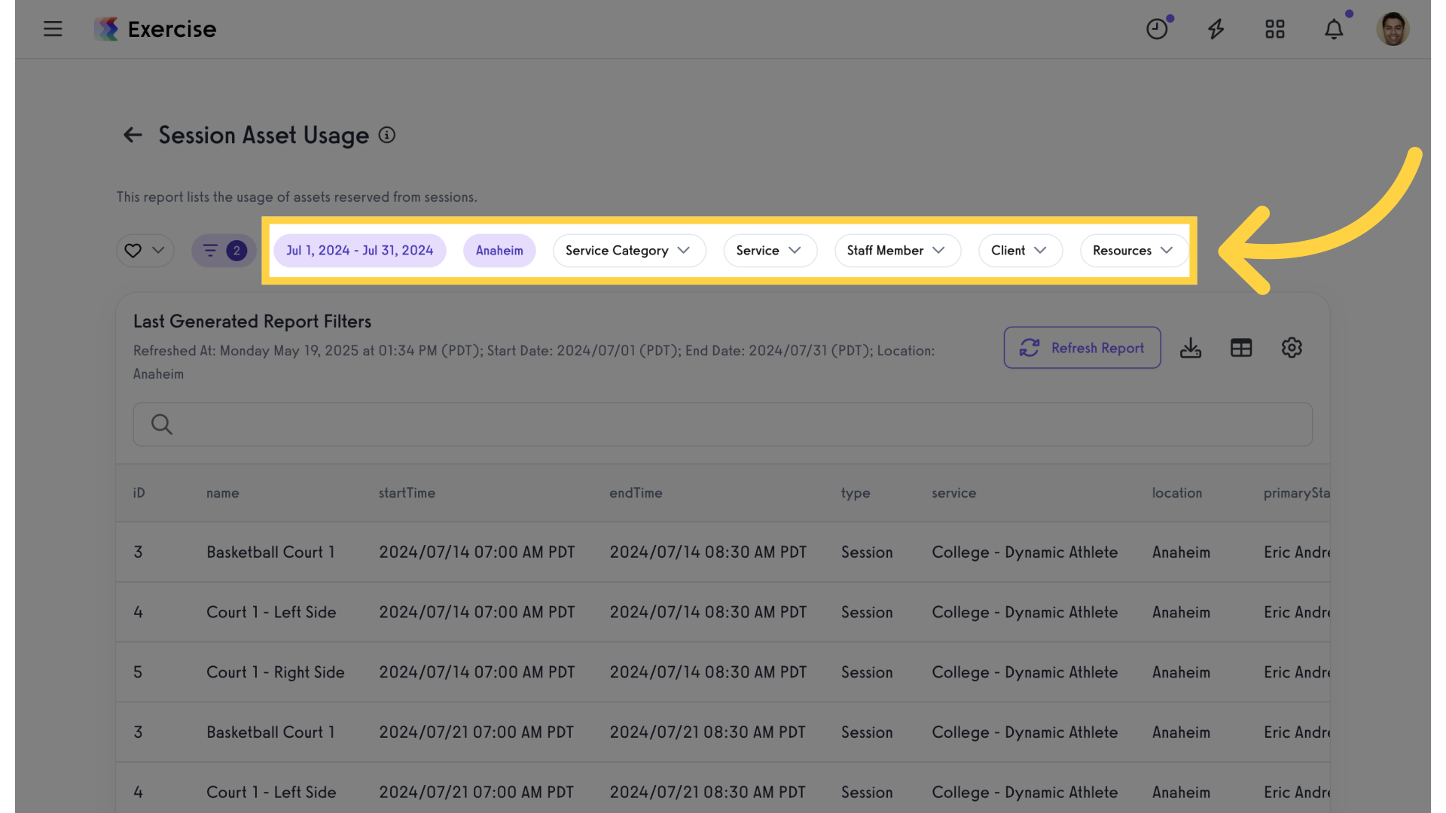Open the user profile avatar
Screen dimensions: 1446x813
point(1393,29)
